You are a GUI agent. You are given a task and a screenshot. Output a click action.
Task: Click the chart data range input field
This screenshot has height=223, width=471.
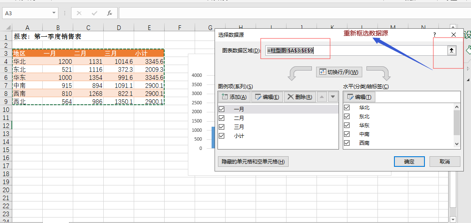(x=357, y=51)
